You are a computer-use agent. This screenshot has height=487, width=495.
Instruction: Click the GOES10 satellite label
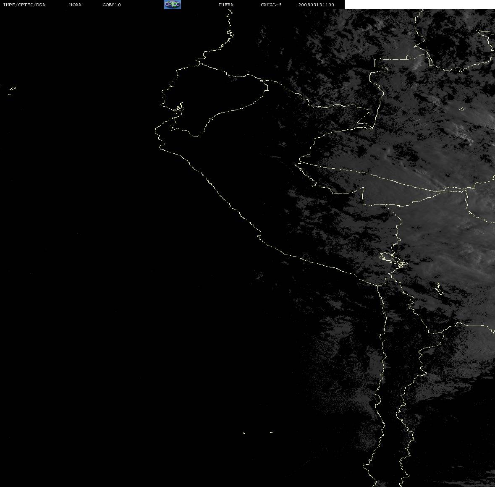tap(111, 5)
